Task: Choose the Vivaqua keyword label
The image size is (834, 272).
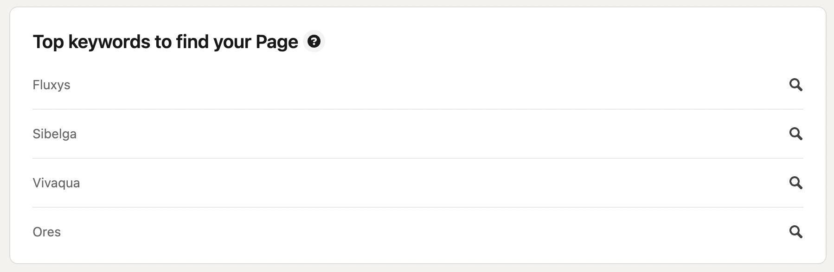Action: pyautogui.click(x=56, y=183)
